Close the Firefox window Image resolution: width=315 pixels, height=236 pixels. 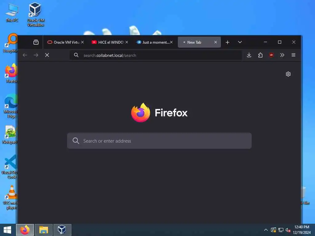[x=293, y=42]
